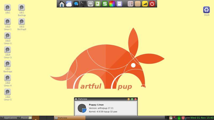
Task: Select the Partview taskbar button
Action: coord(70,118)
